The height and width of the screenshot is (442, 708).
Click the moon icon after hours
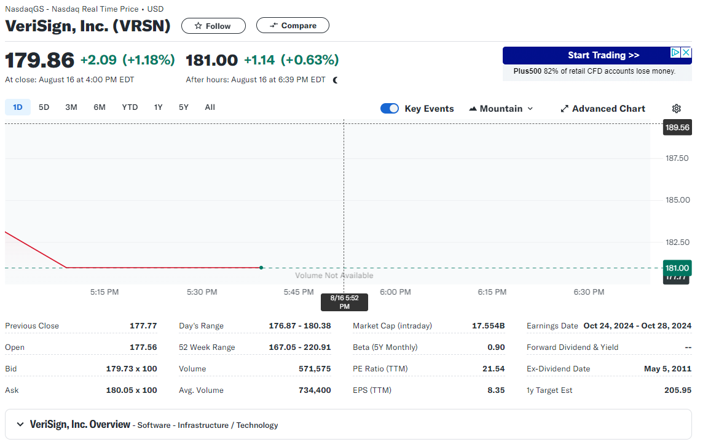pos(336,80)
